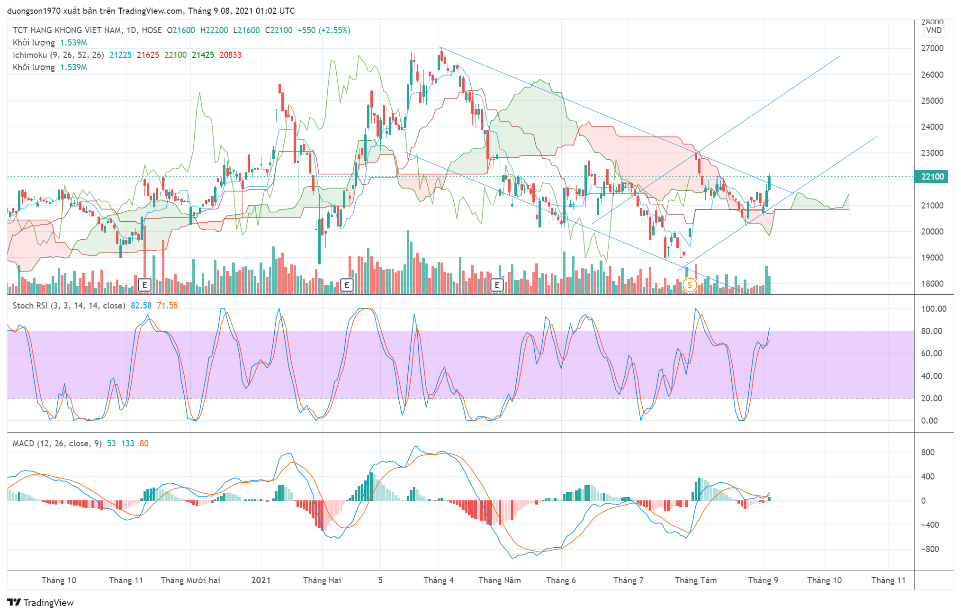Image resolution: width=961 pixels, height=615 pixels.
Task: Select the 22100 current price label
Action: pyautogui.click(x=932, y=177)
